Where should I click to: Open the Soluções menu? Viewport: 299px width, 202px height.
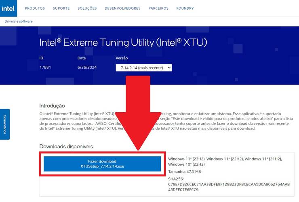[87, 8]
